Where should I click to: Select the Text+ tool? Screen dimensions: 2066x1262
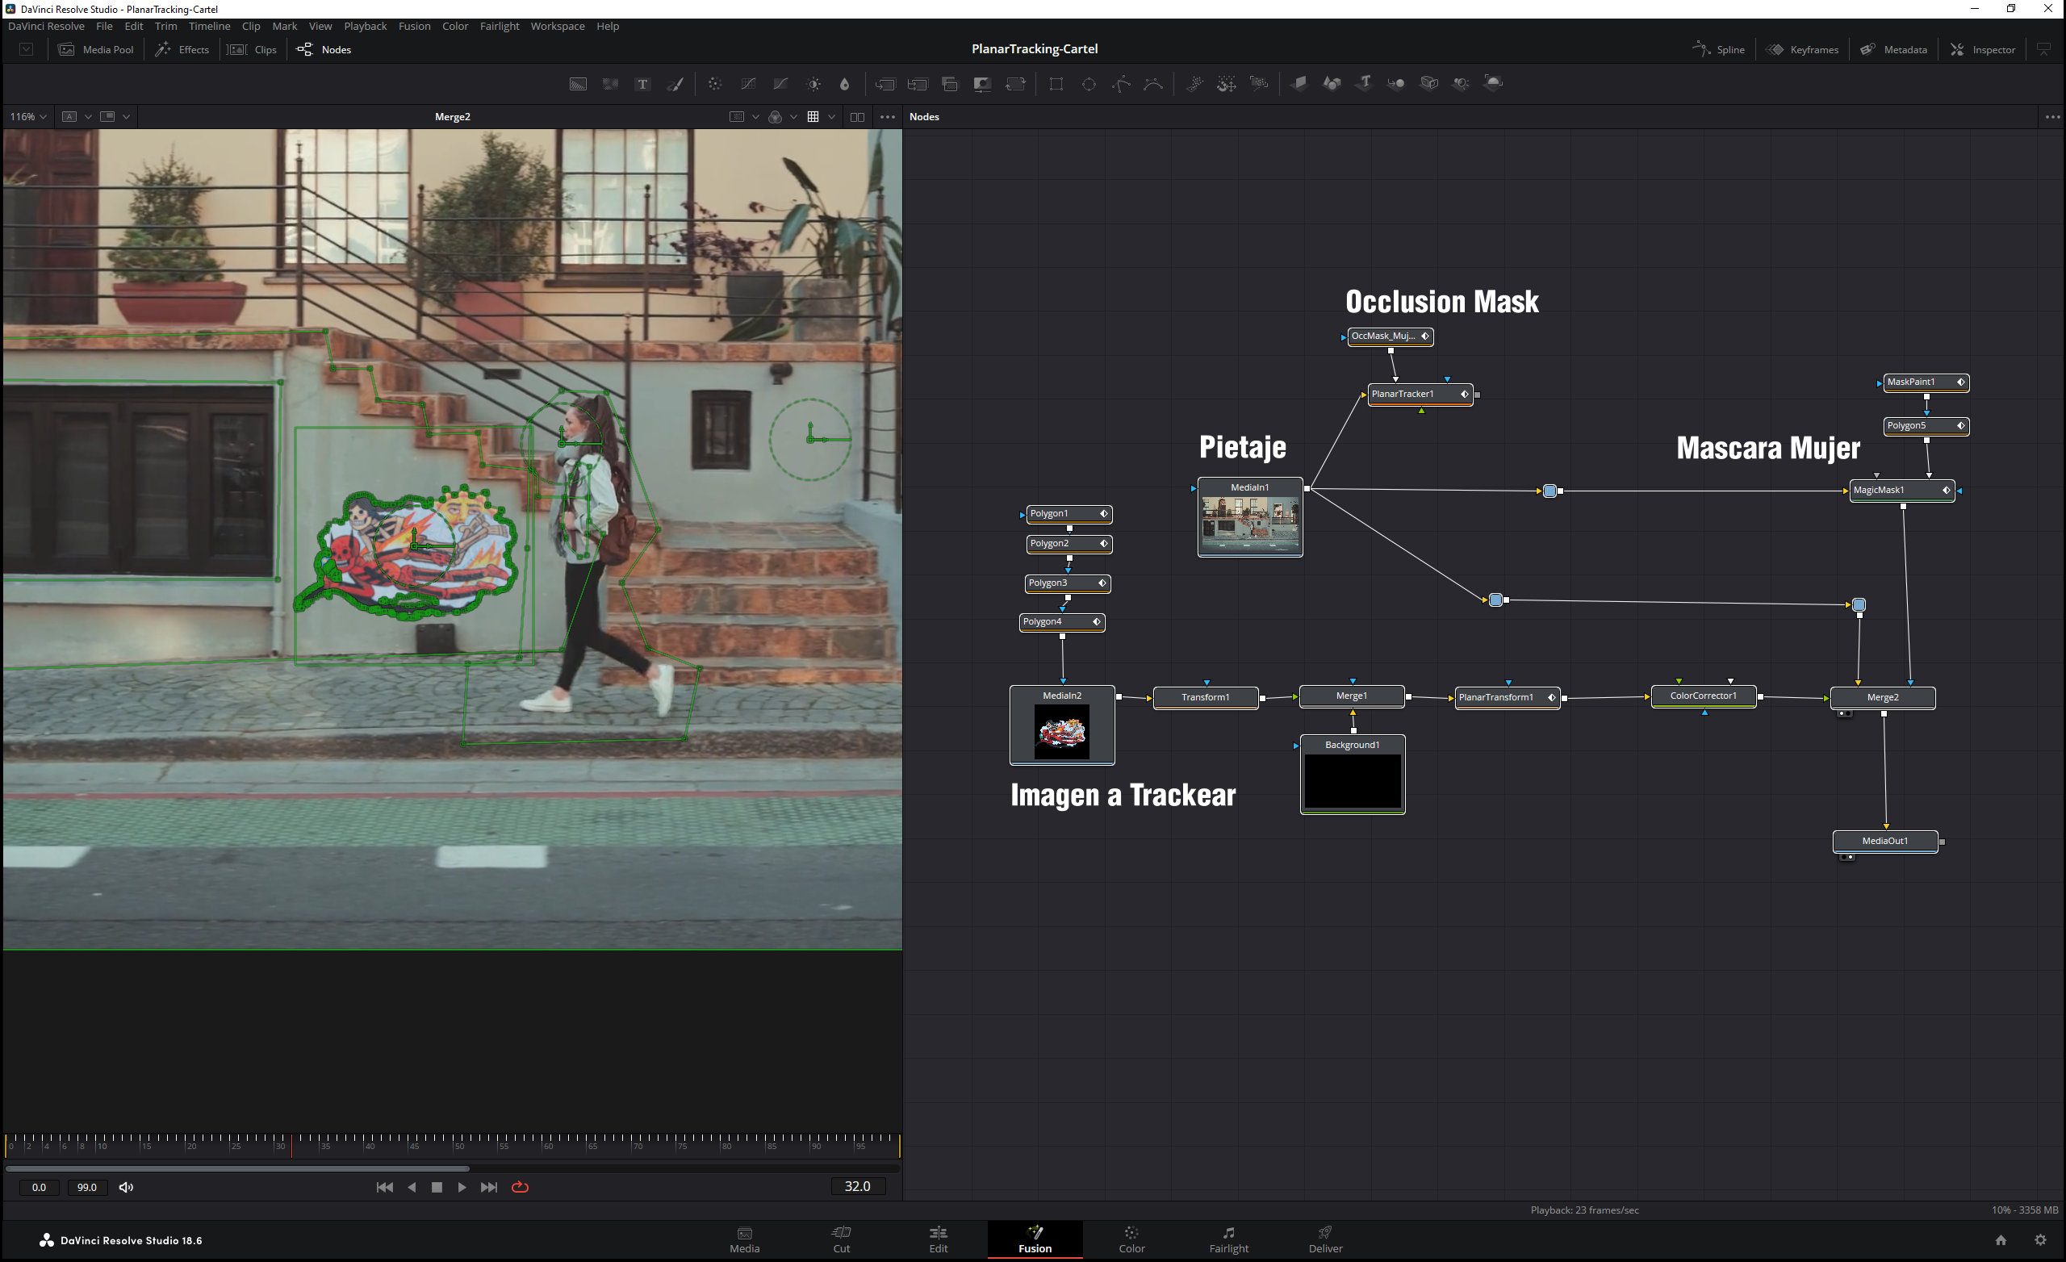[642, 83]
